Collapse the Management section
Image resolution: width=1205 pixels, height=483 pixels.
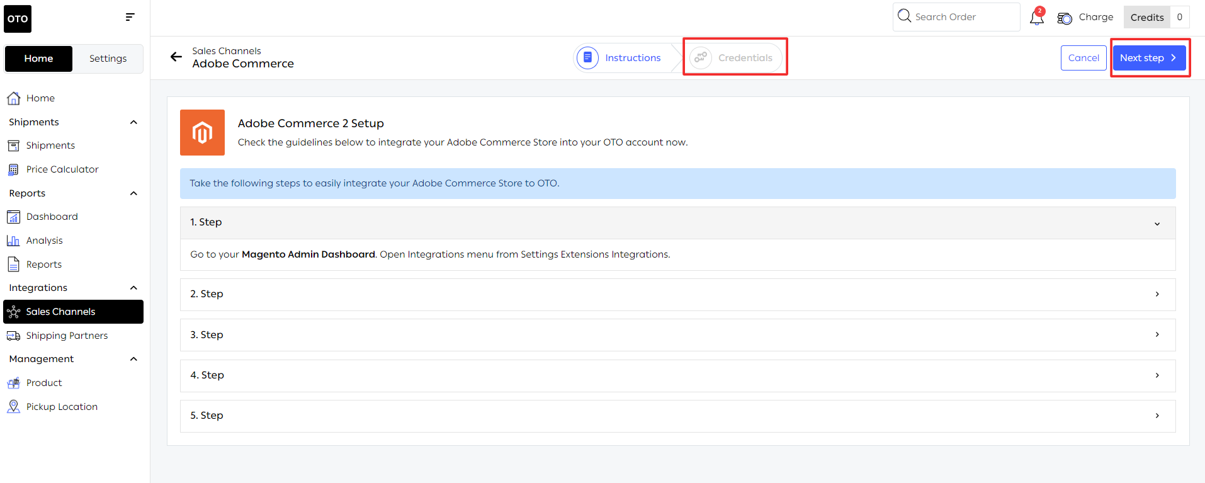pos(133,359)
